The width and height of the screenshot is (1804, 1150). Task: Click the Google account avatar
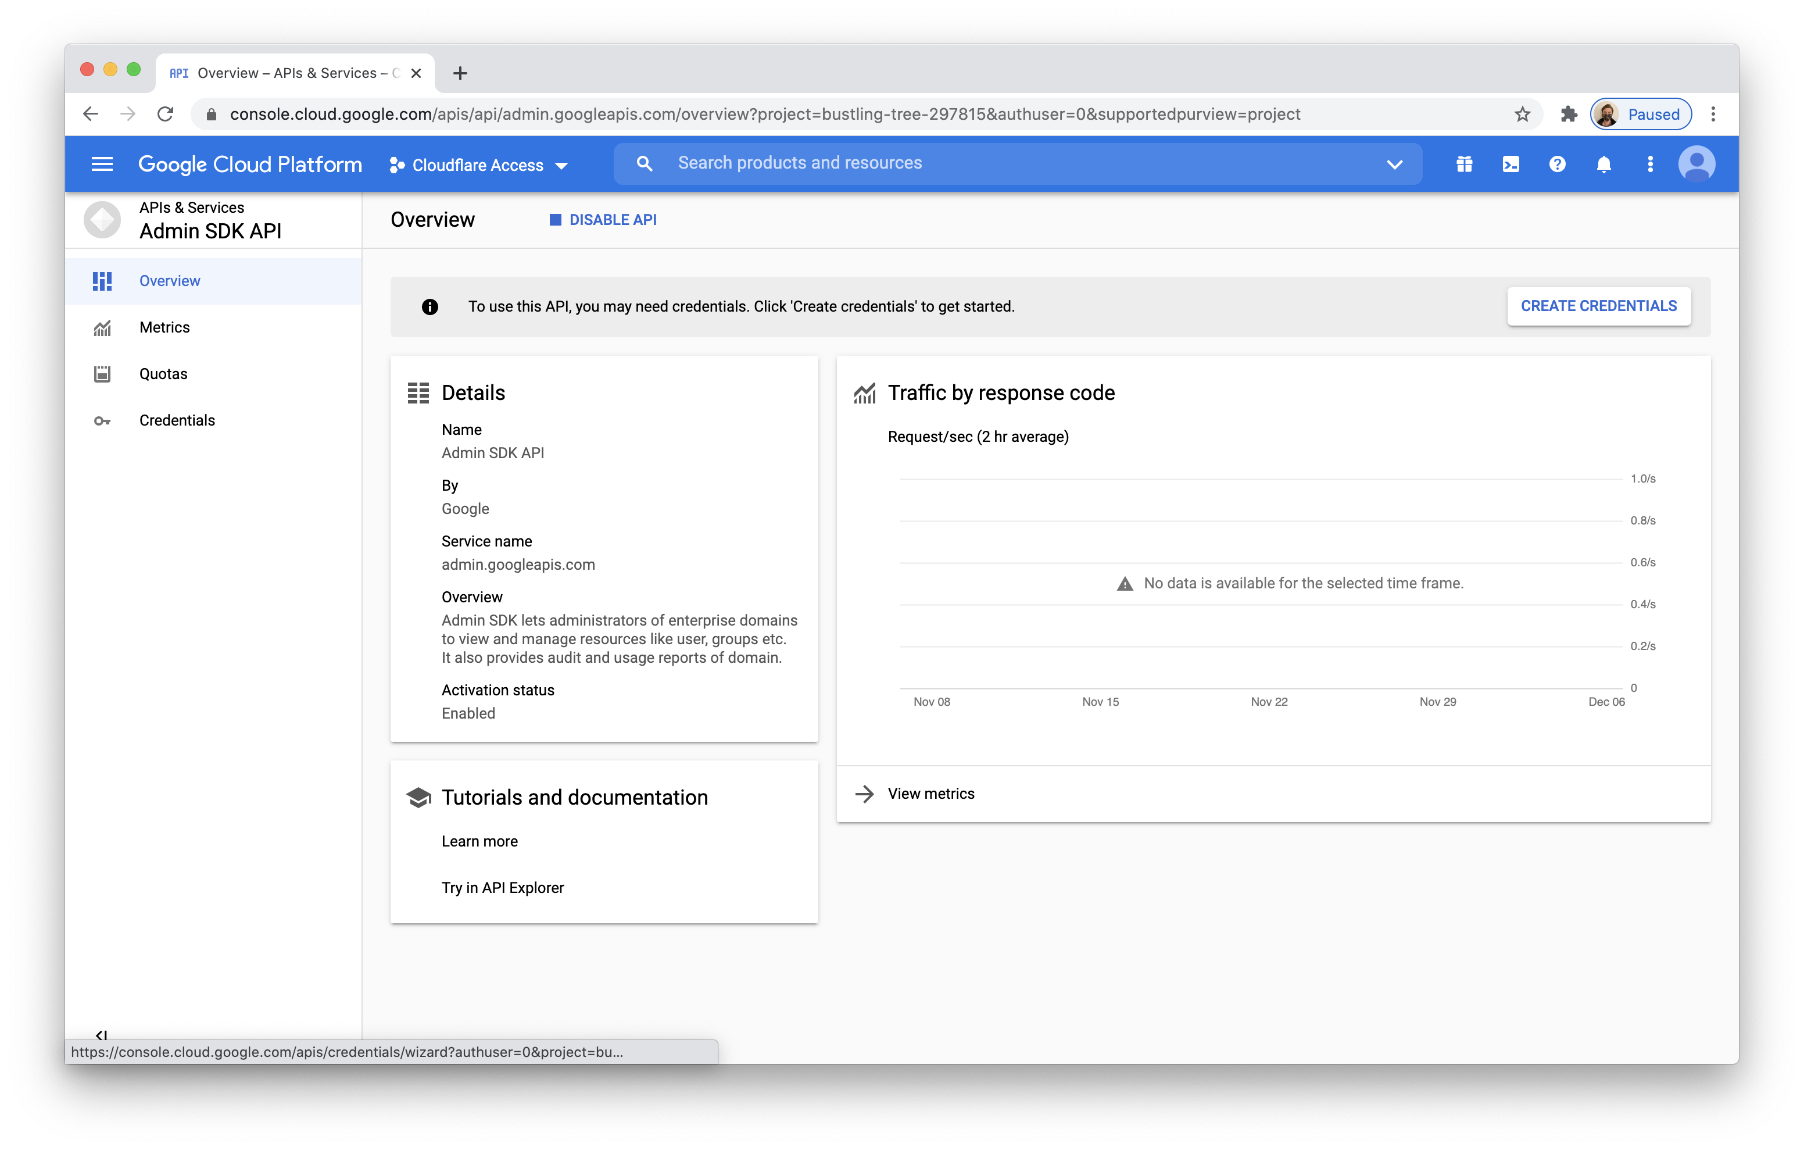[1696, 164]
